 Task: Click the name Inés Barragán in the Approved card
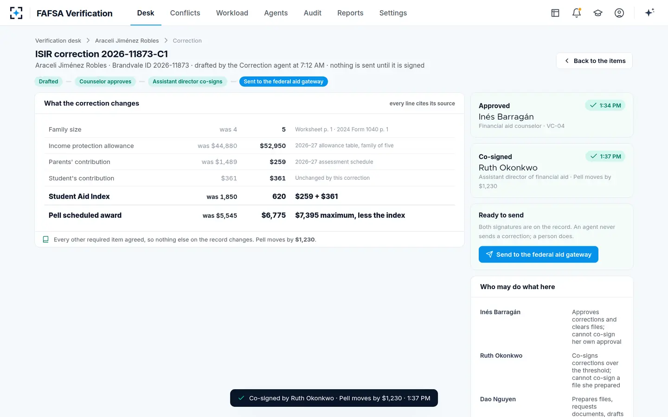coord(506,117)
